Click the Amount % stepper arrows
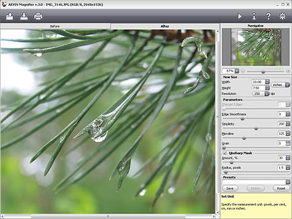292x219 pixels. click(288, 158)
